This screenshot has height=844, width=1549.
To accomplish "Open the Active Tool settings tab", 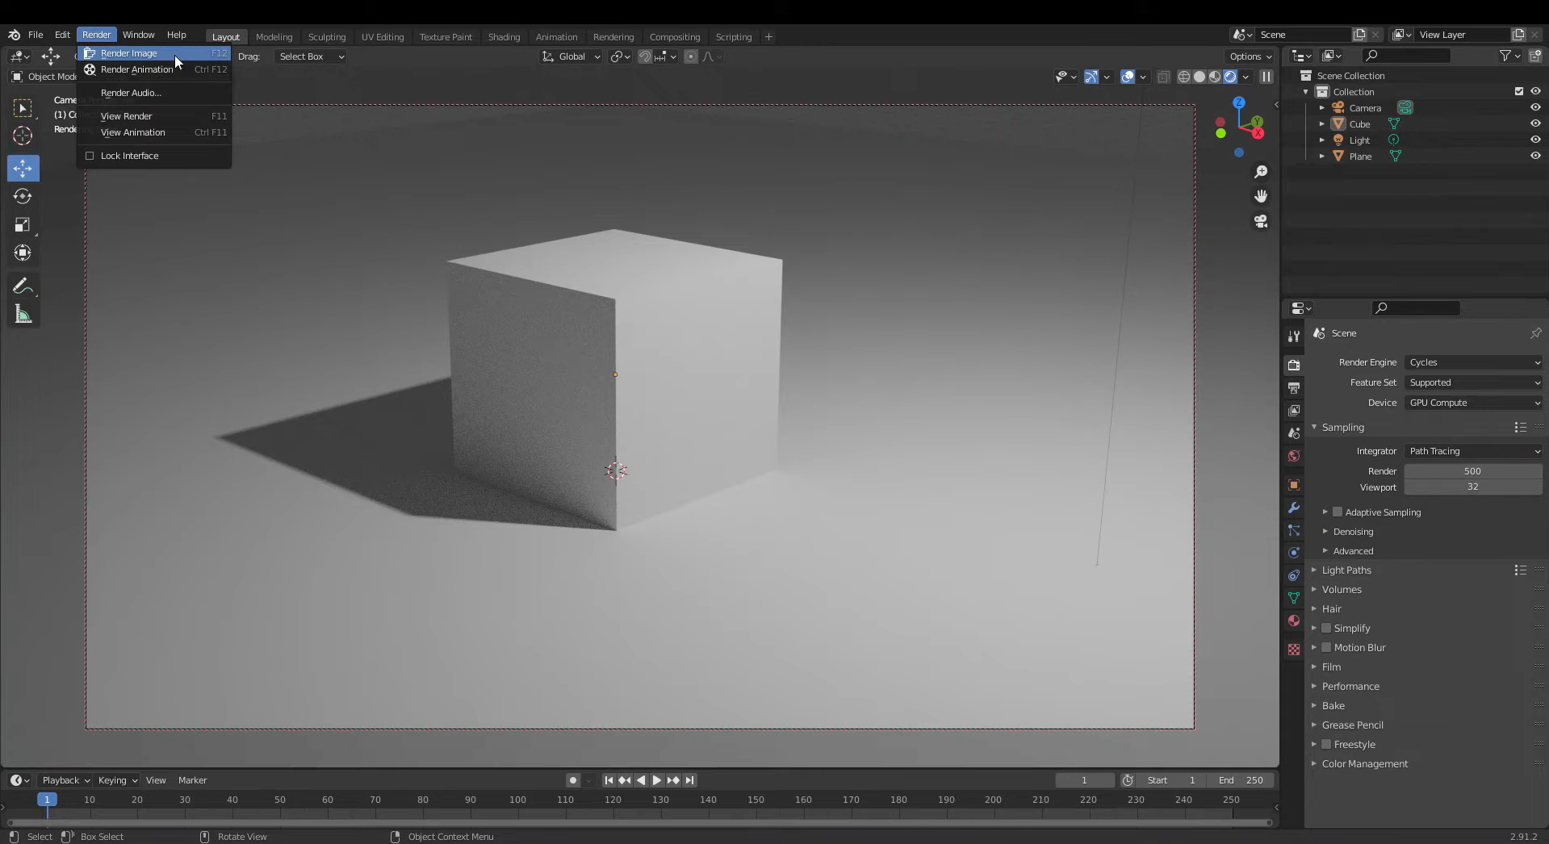I will point(1294,336).
